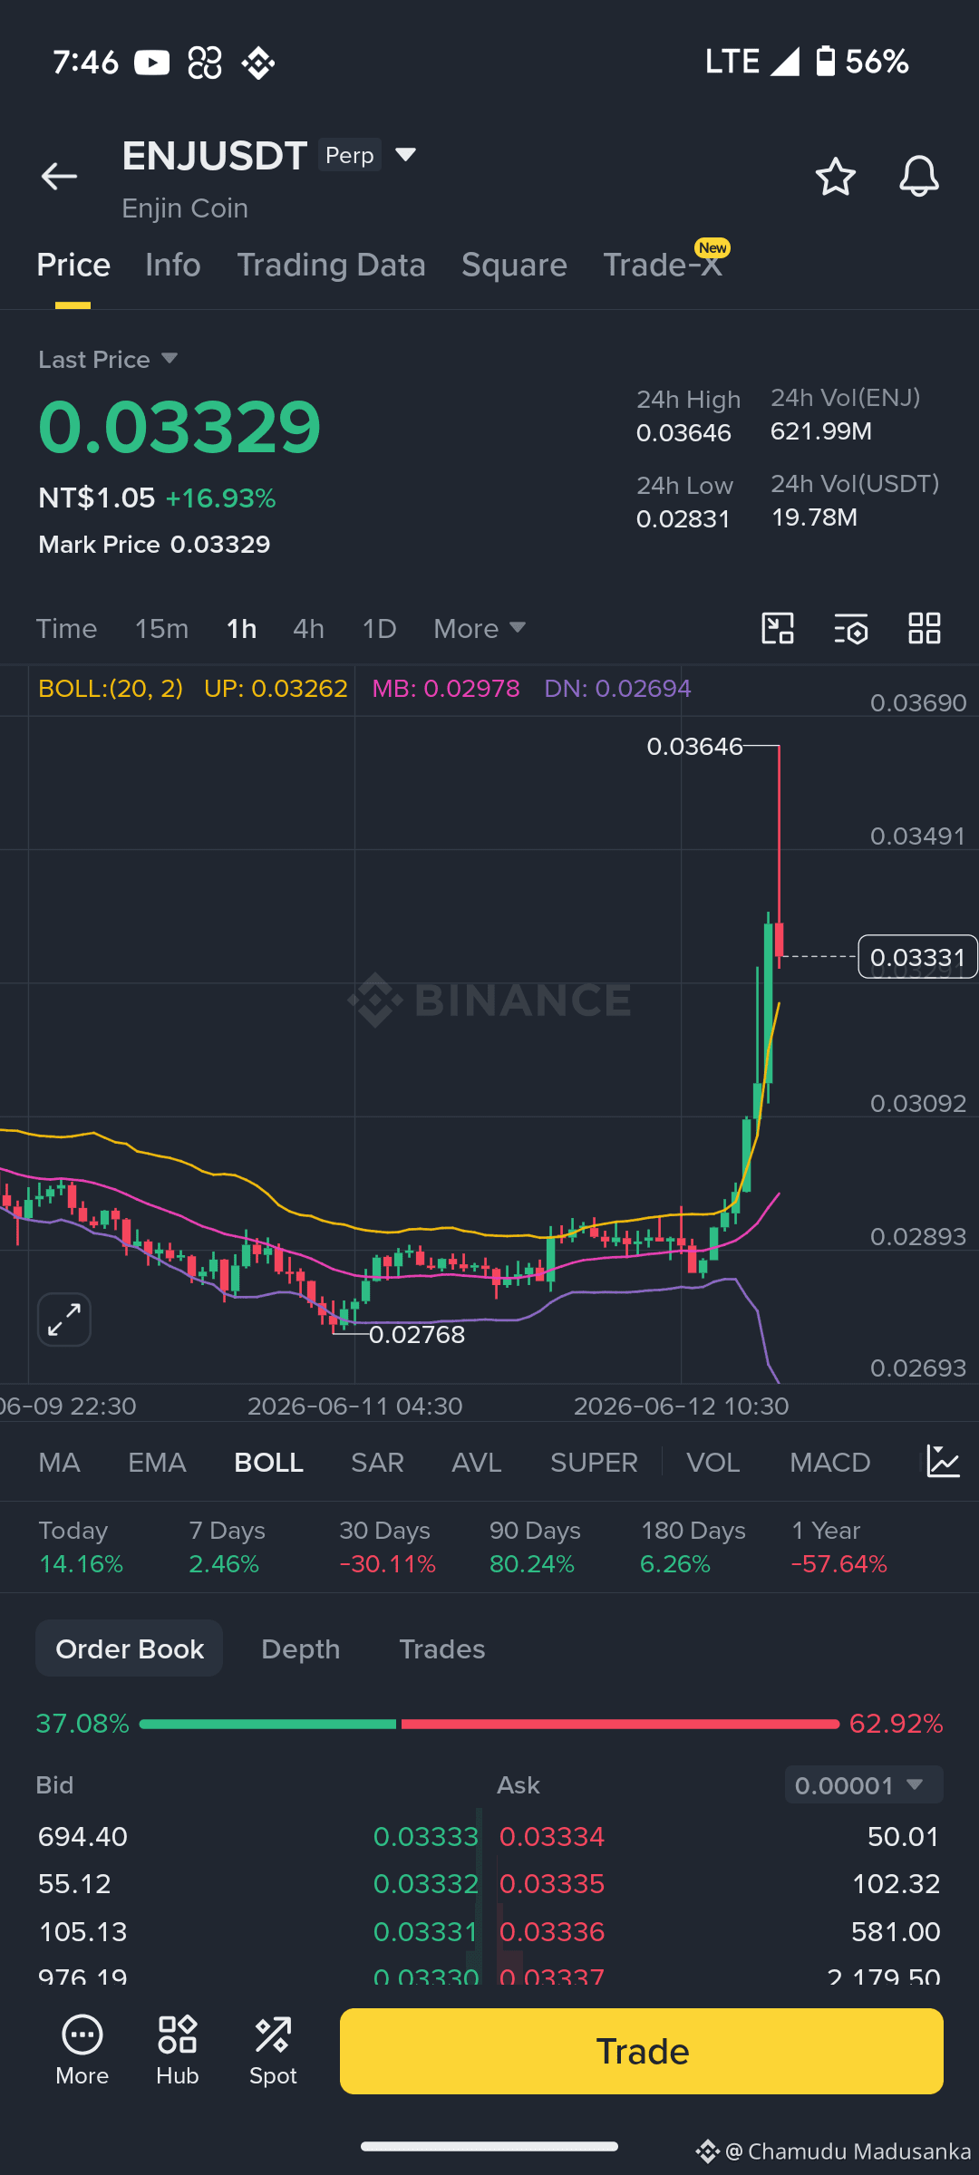Tap the battery status icon
The image size is (979, 2175).
tap(825, 61)
